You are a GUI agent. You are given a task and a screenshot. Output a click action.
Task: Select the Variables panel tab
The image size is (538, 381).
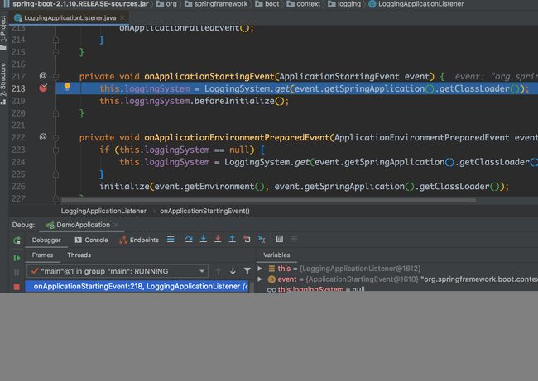click(x=276, y=255)
